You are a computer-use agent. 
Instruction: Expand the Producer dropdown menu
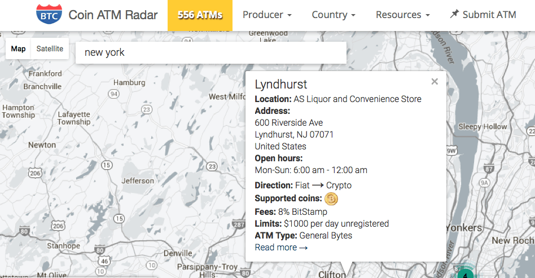pos(267,15)
